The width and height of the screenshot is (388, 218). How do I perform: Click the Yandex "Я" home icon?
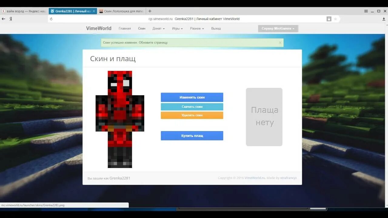(x=11, y=19)
